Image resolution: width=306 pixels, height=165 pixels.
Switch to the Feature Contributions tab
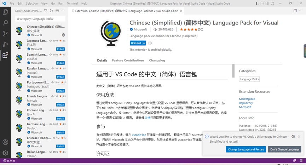pyautogui.click(x=128, y=60)
